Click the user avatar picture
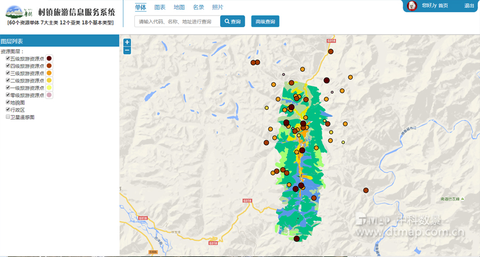480x257 pixels. click(412, 5)
